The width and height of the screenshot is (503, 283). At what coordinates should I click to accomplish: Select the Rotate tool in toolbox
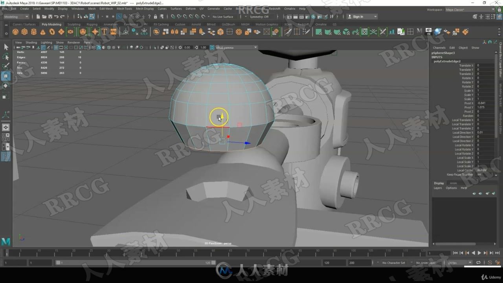point(6,86)
